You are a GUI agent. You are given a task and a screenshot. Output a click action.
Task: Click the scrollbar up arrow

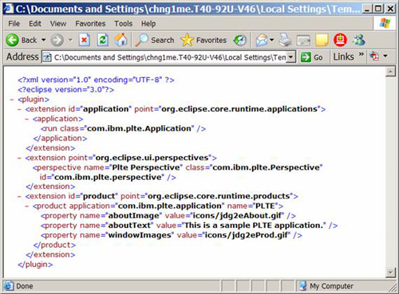tap(390, 72)
